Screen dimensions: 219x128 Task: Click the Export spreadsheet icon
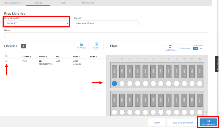pos(96,44)
